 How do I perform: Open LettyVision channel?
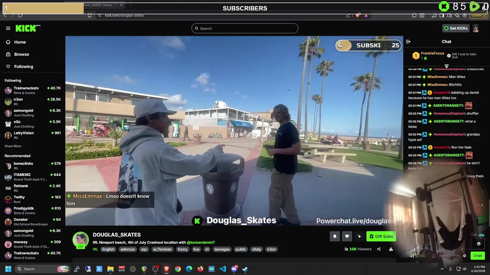pyautogui.click(x=33, y=135)
